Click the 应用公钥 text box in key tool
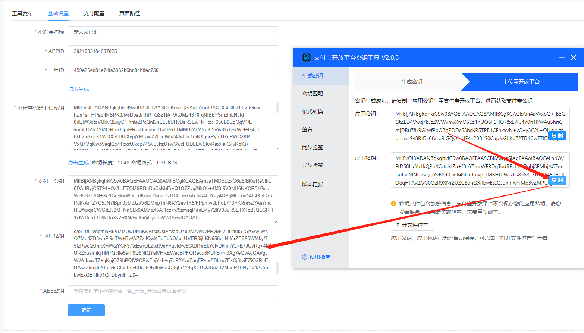 [480, 126]
